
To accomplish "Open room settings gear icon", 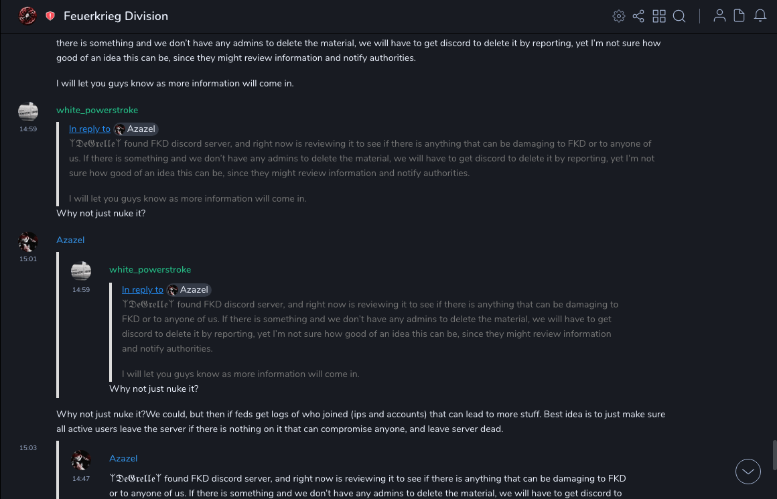I will pos(619,16).
